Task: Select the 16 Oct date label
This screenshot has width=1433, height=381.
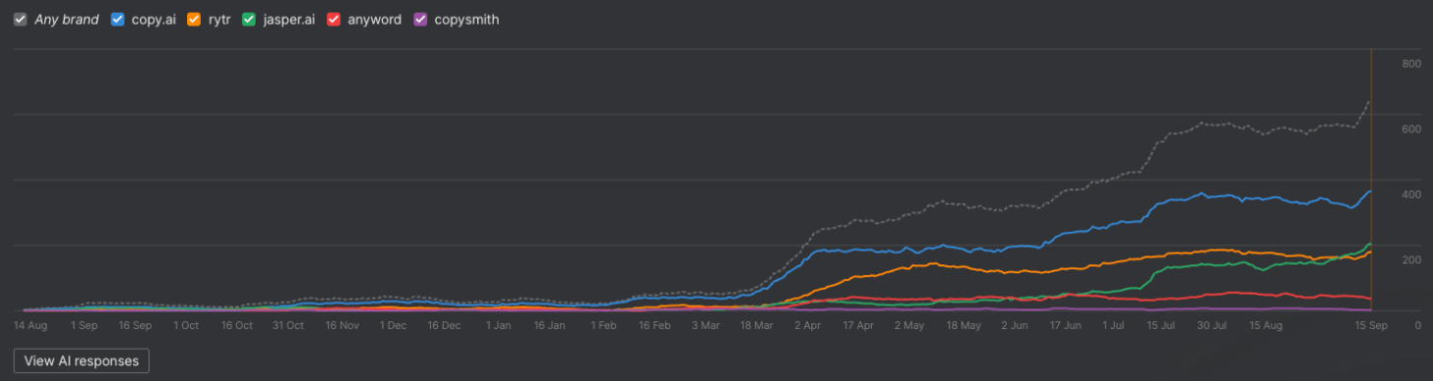Action: point(237,325)
